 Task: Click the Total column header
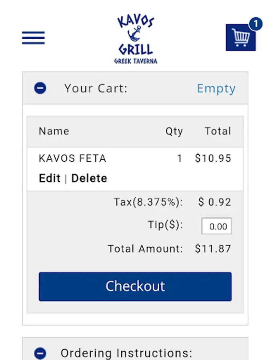click(218, 131)
